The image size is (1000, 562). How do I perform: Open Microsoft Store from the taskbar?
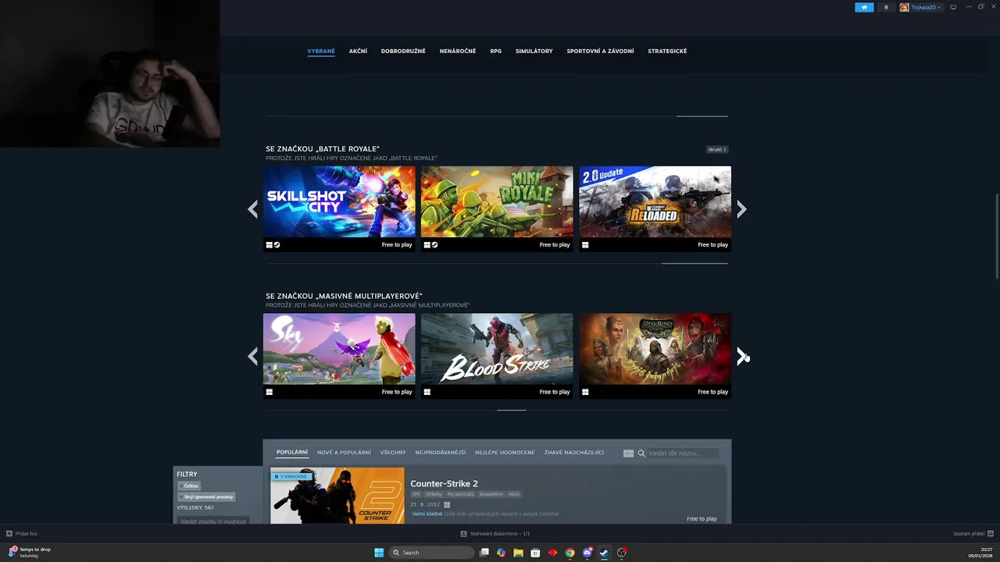535,553
